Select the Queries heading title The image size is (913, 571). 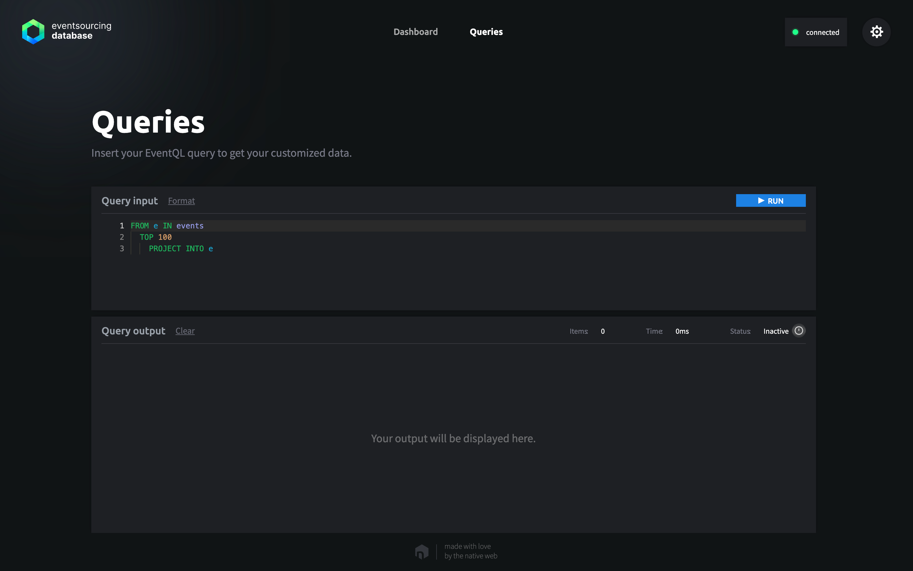tap(148, 121)
